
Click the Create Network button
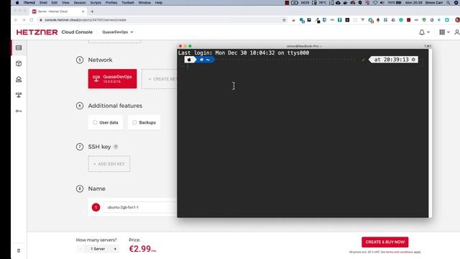160,79
